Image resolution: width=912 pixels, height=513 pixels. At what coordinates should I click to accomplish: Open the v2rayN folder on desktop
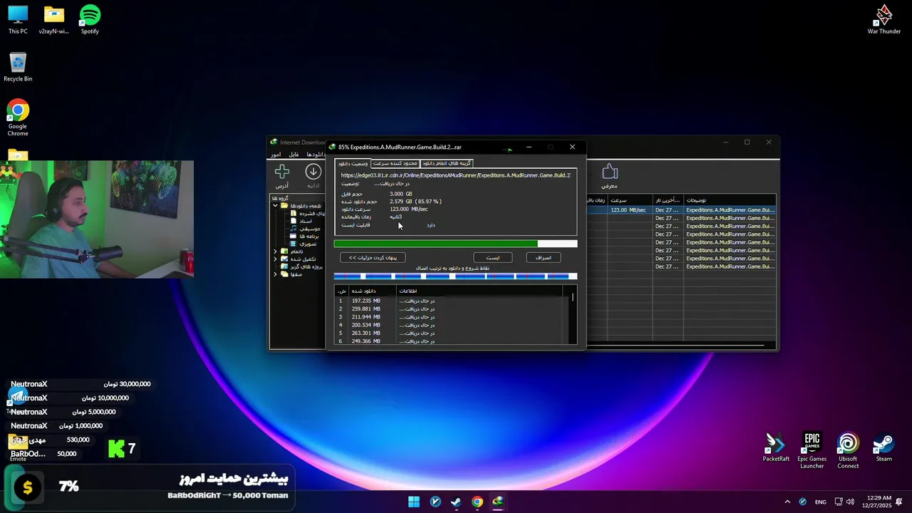(x=54, y=20)
